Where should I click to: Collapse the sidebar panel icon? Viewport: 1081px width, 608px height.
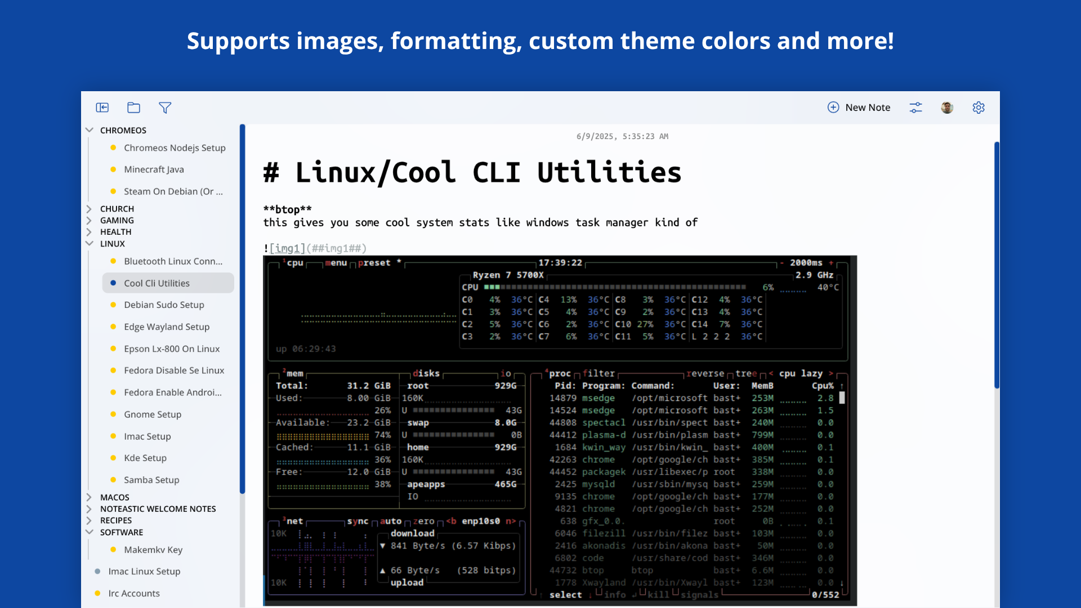click(102, 108)
